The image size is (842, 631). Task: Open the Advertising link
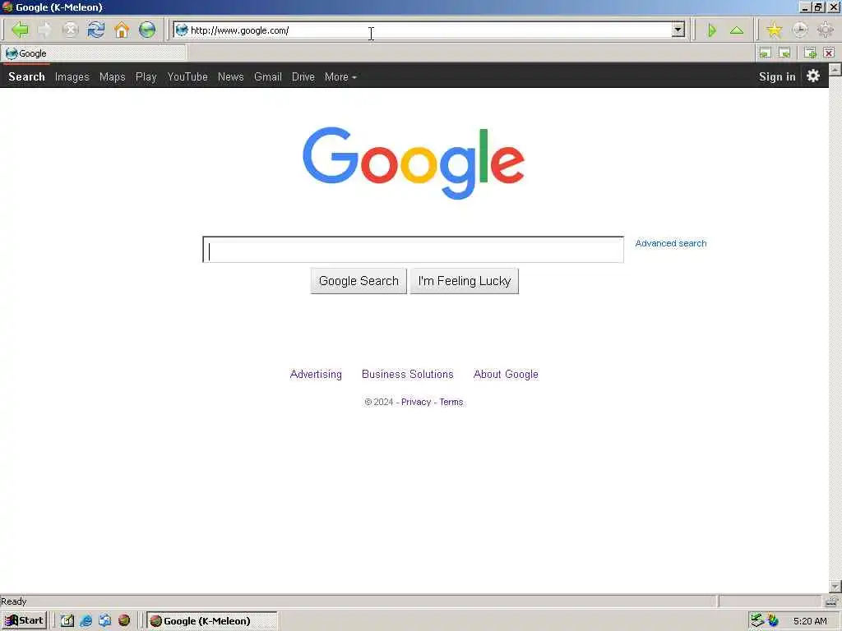point(316,374)
